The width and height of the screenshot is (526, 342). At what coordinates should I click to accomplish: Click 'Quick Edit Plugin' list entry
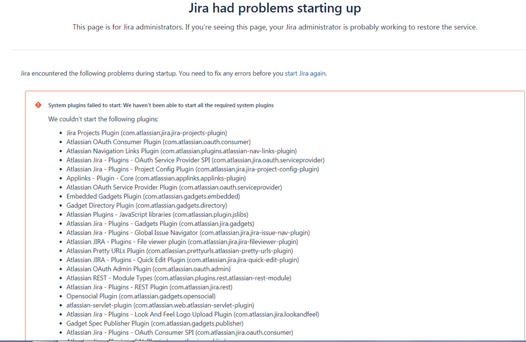(x=182, y=259)
